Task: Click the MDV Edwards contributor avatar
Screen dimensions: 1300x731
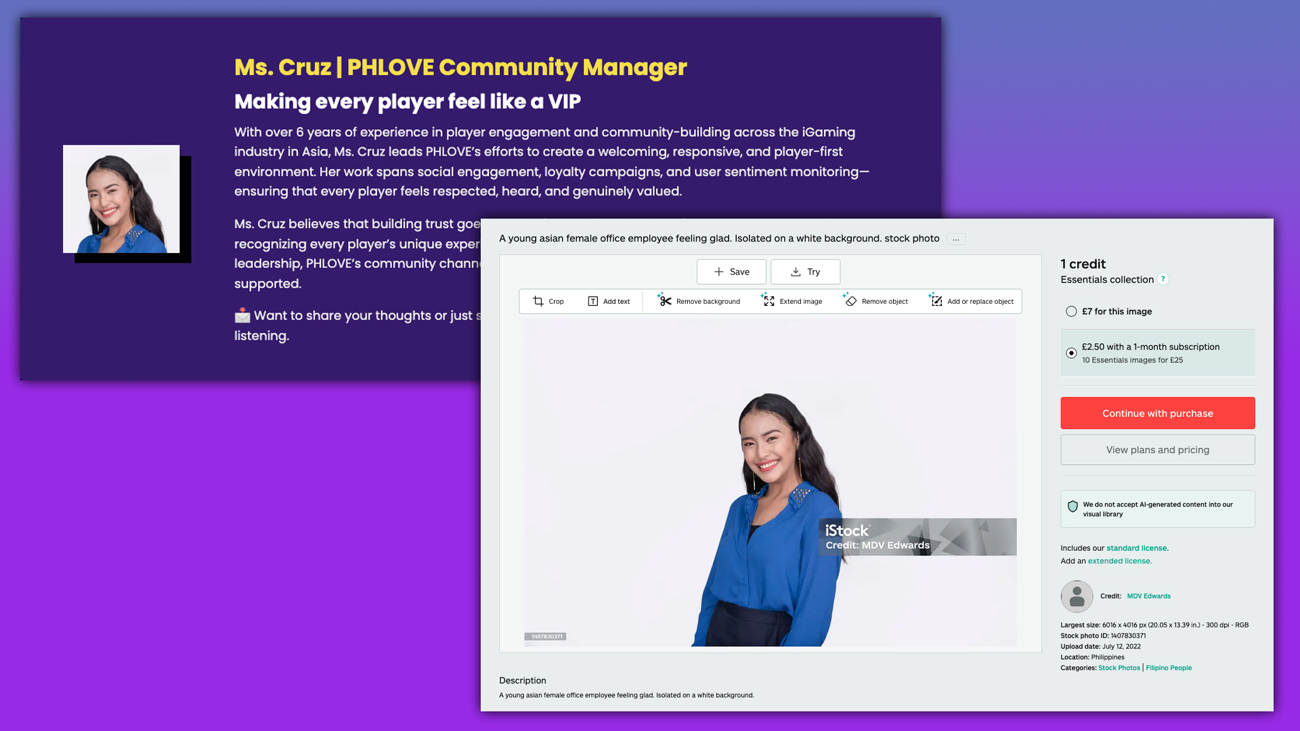Action: (1077, 596)
